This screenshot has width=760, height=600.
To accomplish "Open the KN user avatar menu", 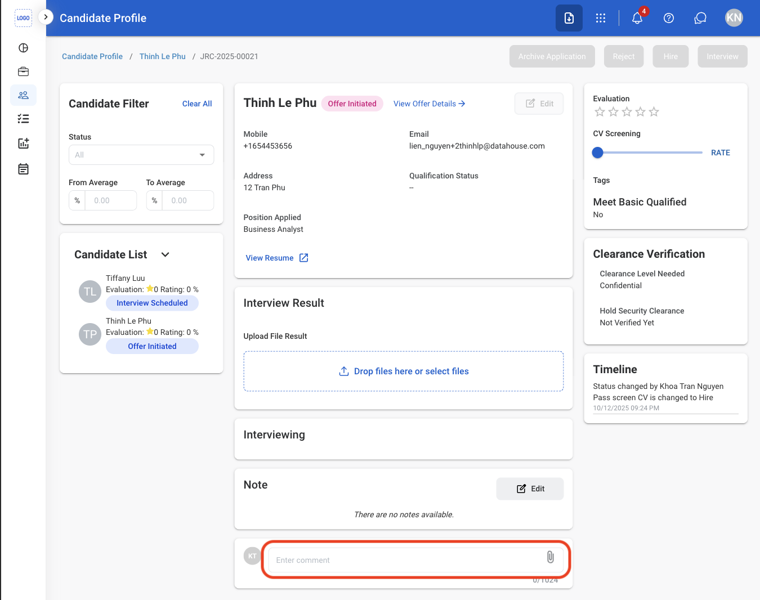I will point(734,18).
